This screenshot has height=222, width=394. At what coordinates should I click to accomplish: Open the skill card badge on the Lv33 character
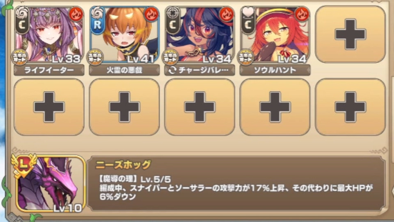click(x=20, y=57)
